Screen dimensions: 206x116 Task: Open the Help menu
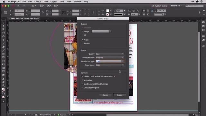(86, 2)
